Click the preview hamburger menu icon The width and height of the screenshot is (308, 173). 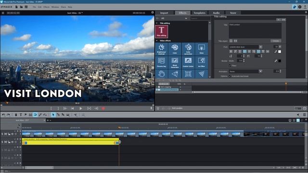[x=3, y=13]
